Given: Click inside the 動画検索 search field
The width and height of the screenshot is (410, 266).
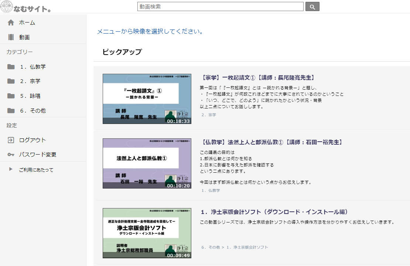Looking at the screenshot, I should 220,6.
